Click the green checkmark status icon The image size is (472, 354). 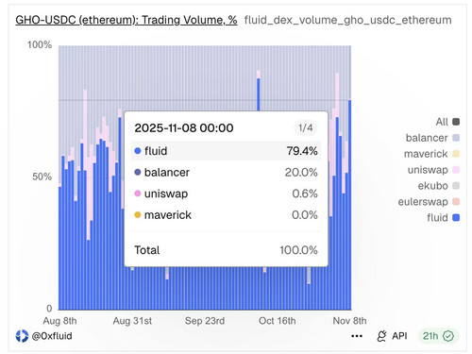(x=448, y=336)
